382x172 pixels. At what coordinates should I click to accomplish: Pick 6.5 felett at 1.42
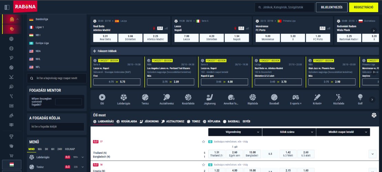click(288, 154)
